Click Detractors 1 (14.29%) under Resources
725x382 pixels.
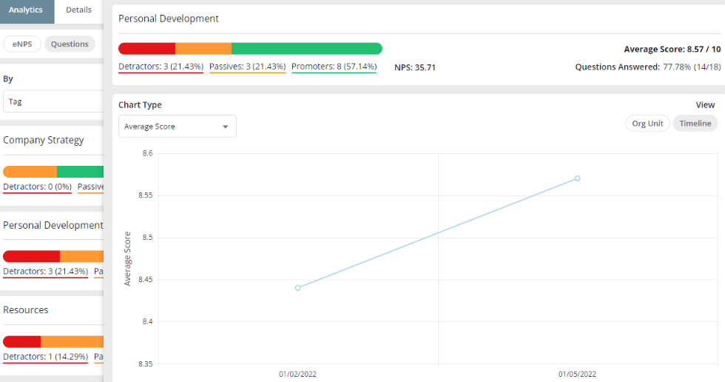[x=45, y=357]
